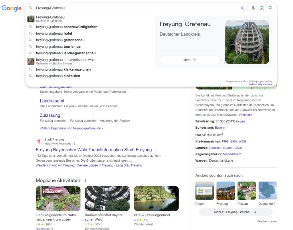
Task: Open the three-dot menu beside www.freyung.de
Action: [74, 143]
